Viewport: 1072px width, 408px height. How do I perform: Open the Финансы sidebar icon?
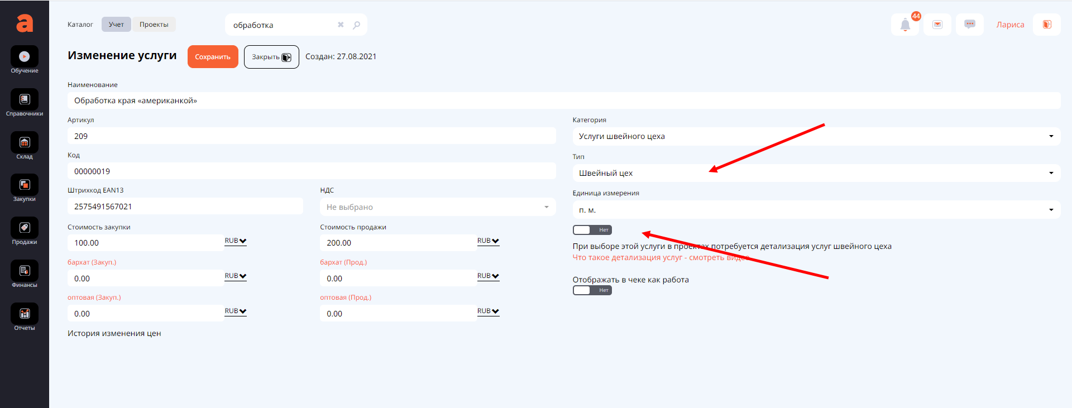click(x=25, y=272)
